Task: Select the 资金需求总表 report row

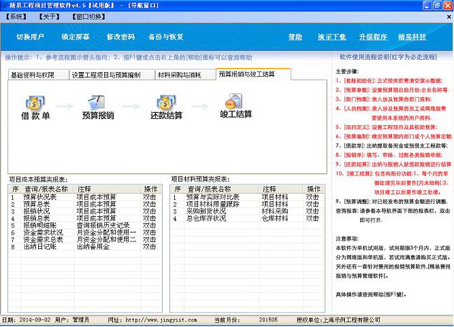Action: (85, 240)
